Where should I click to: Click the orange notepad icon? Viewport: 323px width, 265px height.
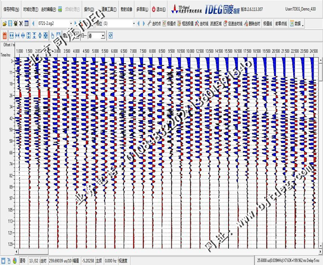[5, 35]
